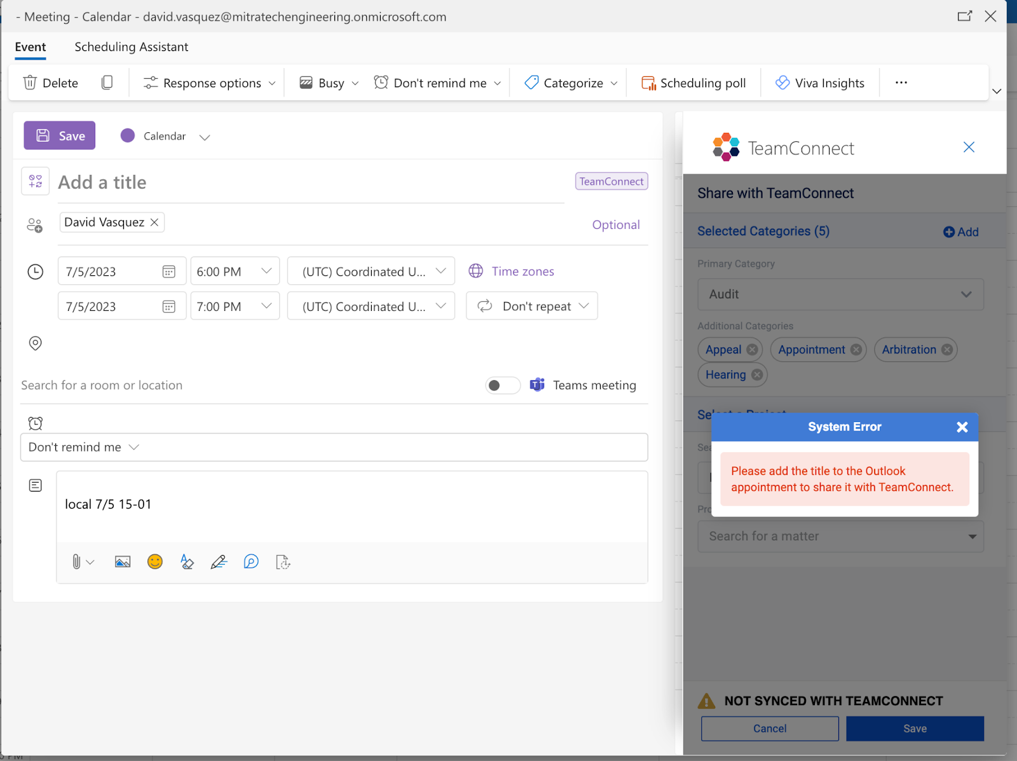Image resolution: width=1017 pixels, height=761 pixels.
Task: Open start date calendar picker icon
Action: (x=168, y=271)
